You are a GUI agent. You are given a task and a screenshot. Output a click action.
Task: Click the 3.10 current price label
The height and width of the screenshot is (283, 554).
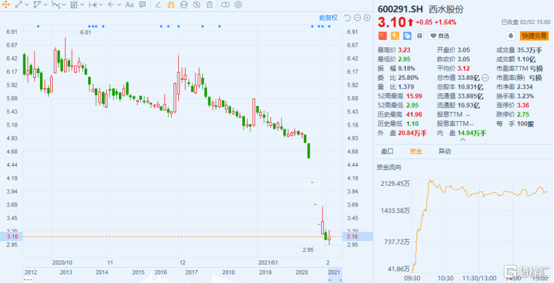(x=392, y=22)
